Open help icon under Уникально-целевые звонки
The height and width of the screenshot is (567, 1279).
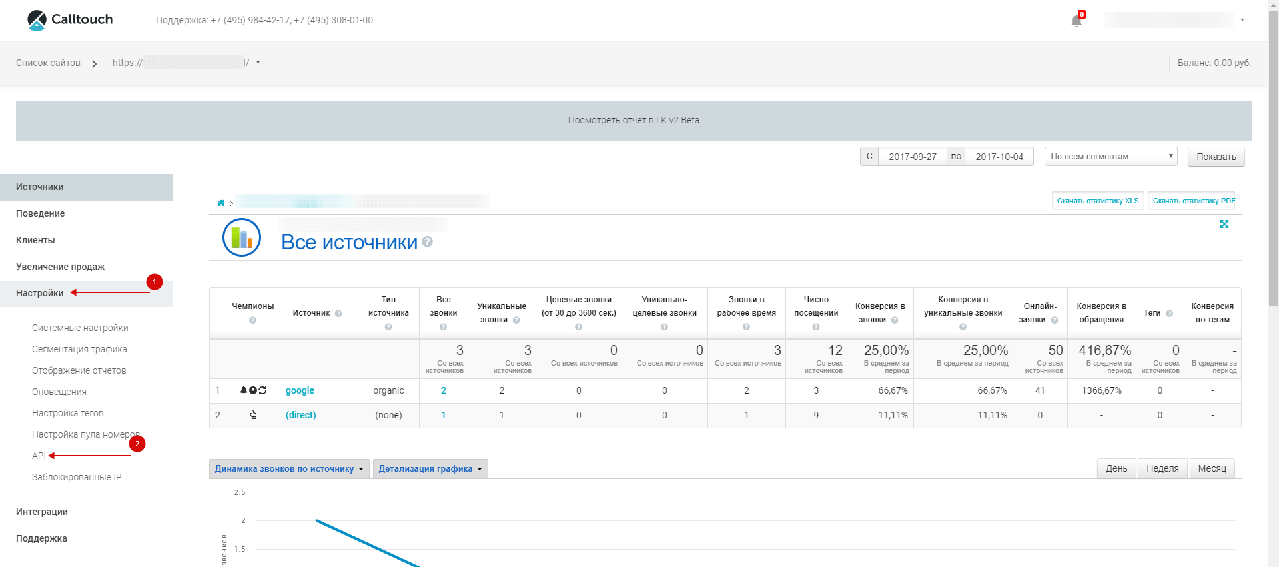(664, 327)
